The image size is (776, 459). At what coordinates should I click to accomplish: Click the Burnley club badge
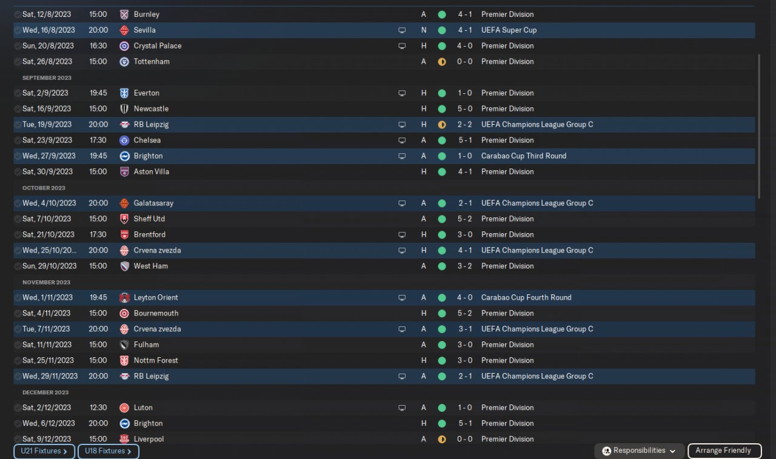coord(124,14)
